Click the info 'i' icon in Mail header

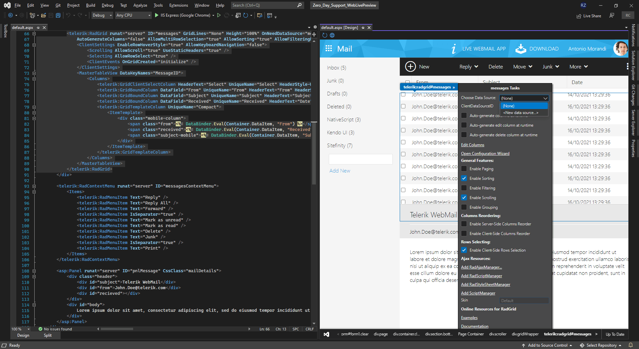click(x=453, y=49)
